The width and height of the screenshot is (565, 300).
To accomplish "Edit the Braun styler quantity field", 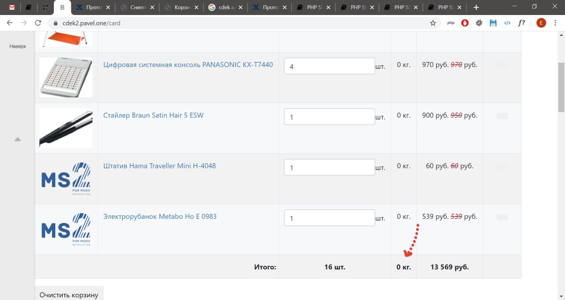I will click(x=329, y=117).
